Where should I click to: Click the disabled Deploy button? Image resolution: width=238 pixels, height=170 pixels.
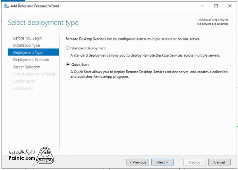point(195,162)
